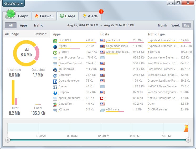Open the ghacks.net host entry
This screenshot has width=196, height=149.
(113, 40)
